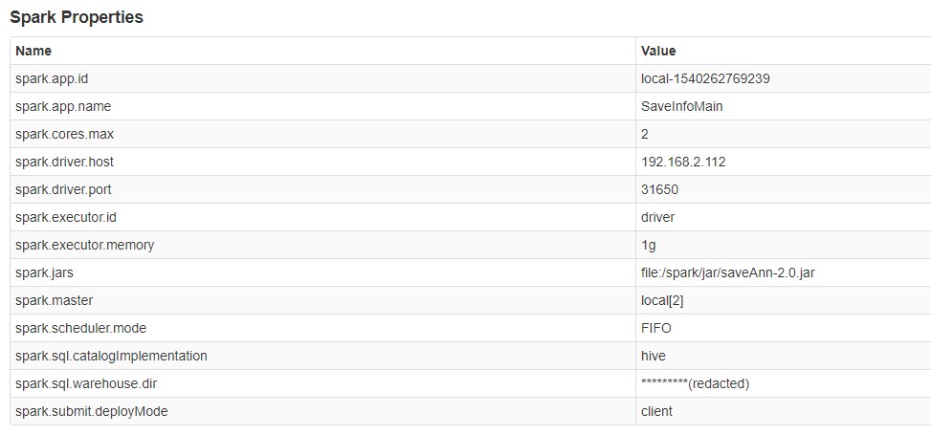Select the spark.app.name row label
931x435 pixels.
pos(63,106)
